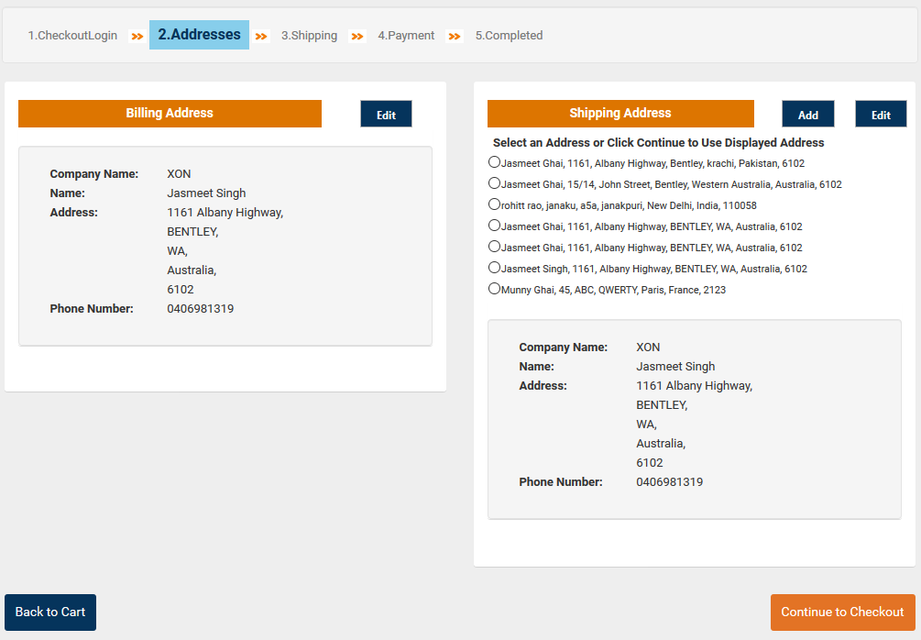Open the 3.Shipping step
The height and width of the screenshot is (640, 921).
click(x=309, y=35)
